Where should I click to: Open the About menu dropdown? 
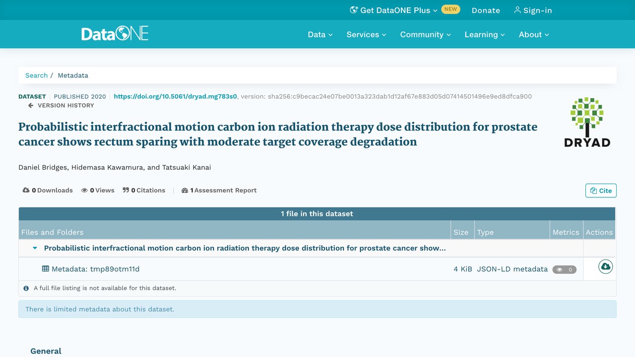[x=534, y=34]
